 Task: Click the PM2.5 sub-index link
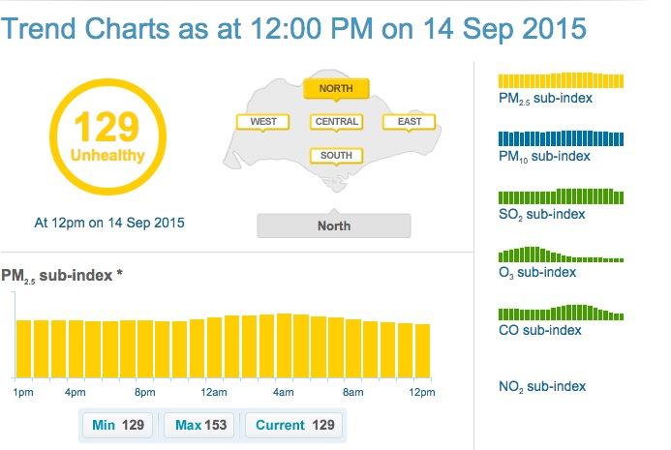(545, 99)
